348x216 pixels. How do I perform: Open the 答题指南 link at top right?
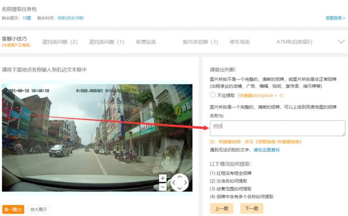click(x=335, y=18)
